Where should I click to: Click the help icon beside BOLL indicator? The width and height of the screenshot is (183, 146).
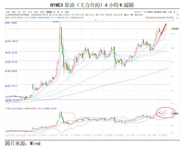(7, 108)
